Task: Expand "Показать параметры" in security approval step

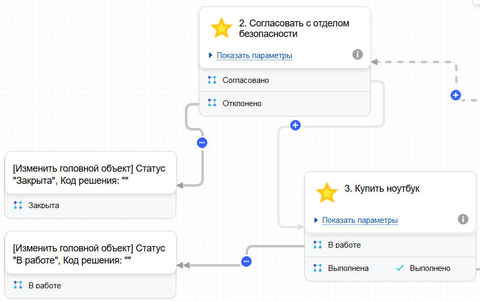Action: (254, 55)
